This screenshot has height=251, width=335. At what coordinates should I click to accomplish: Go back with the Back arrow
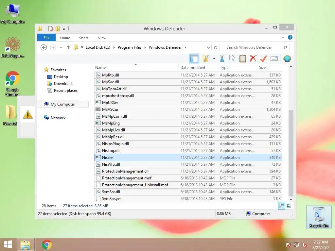point(44,47)
